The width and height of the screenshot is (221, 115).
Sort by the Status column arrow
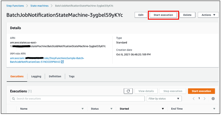point(111,109)
